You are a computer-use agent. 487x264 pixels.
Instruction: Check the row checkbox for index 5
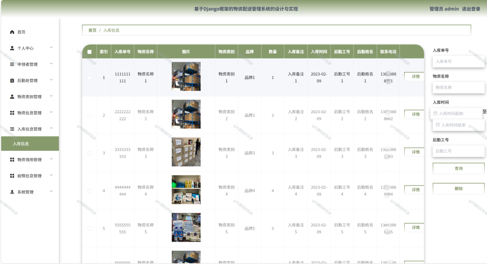tap(89, 229)
